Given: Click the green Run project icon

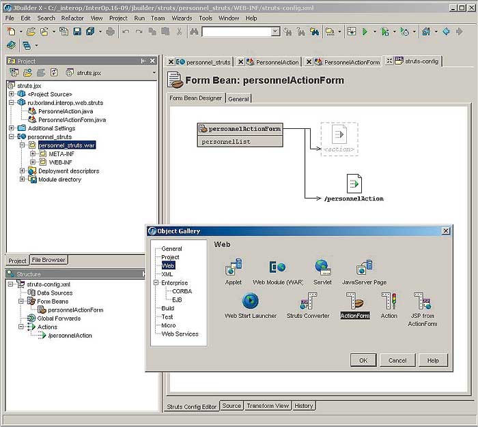Looking at the screenshot, I should click(365, 31).
